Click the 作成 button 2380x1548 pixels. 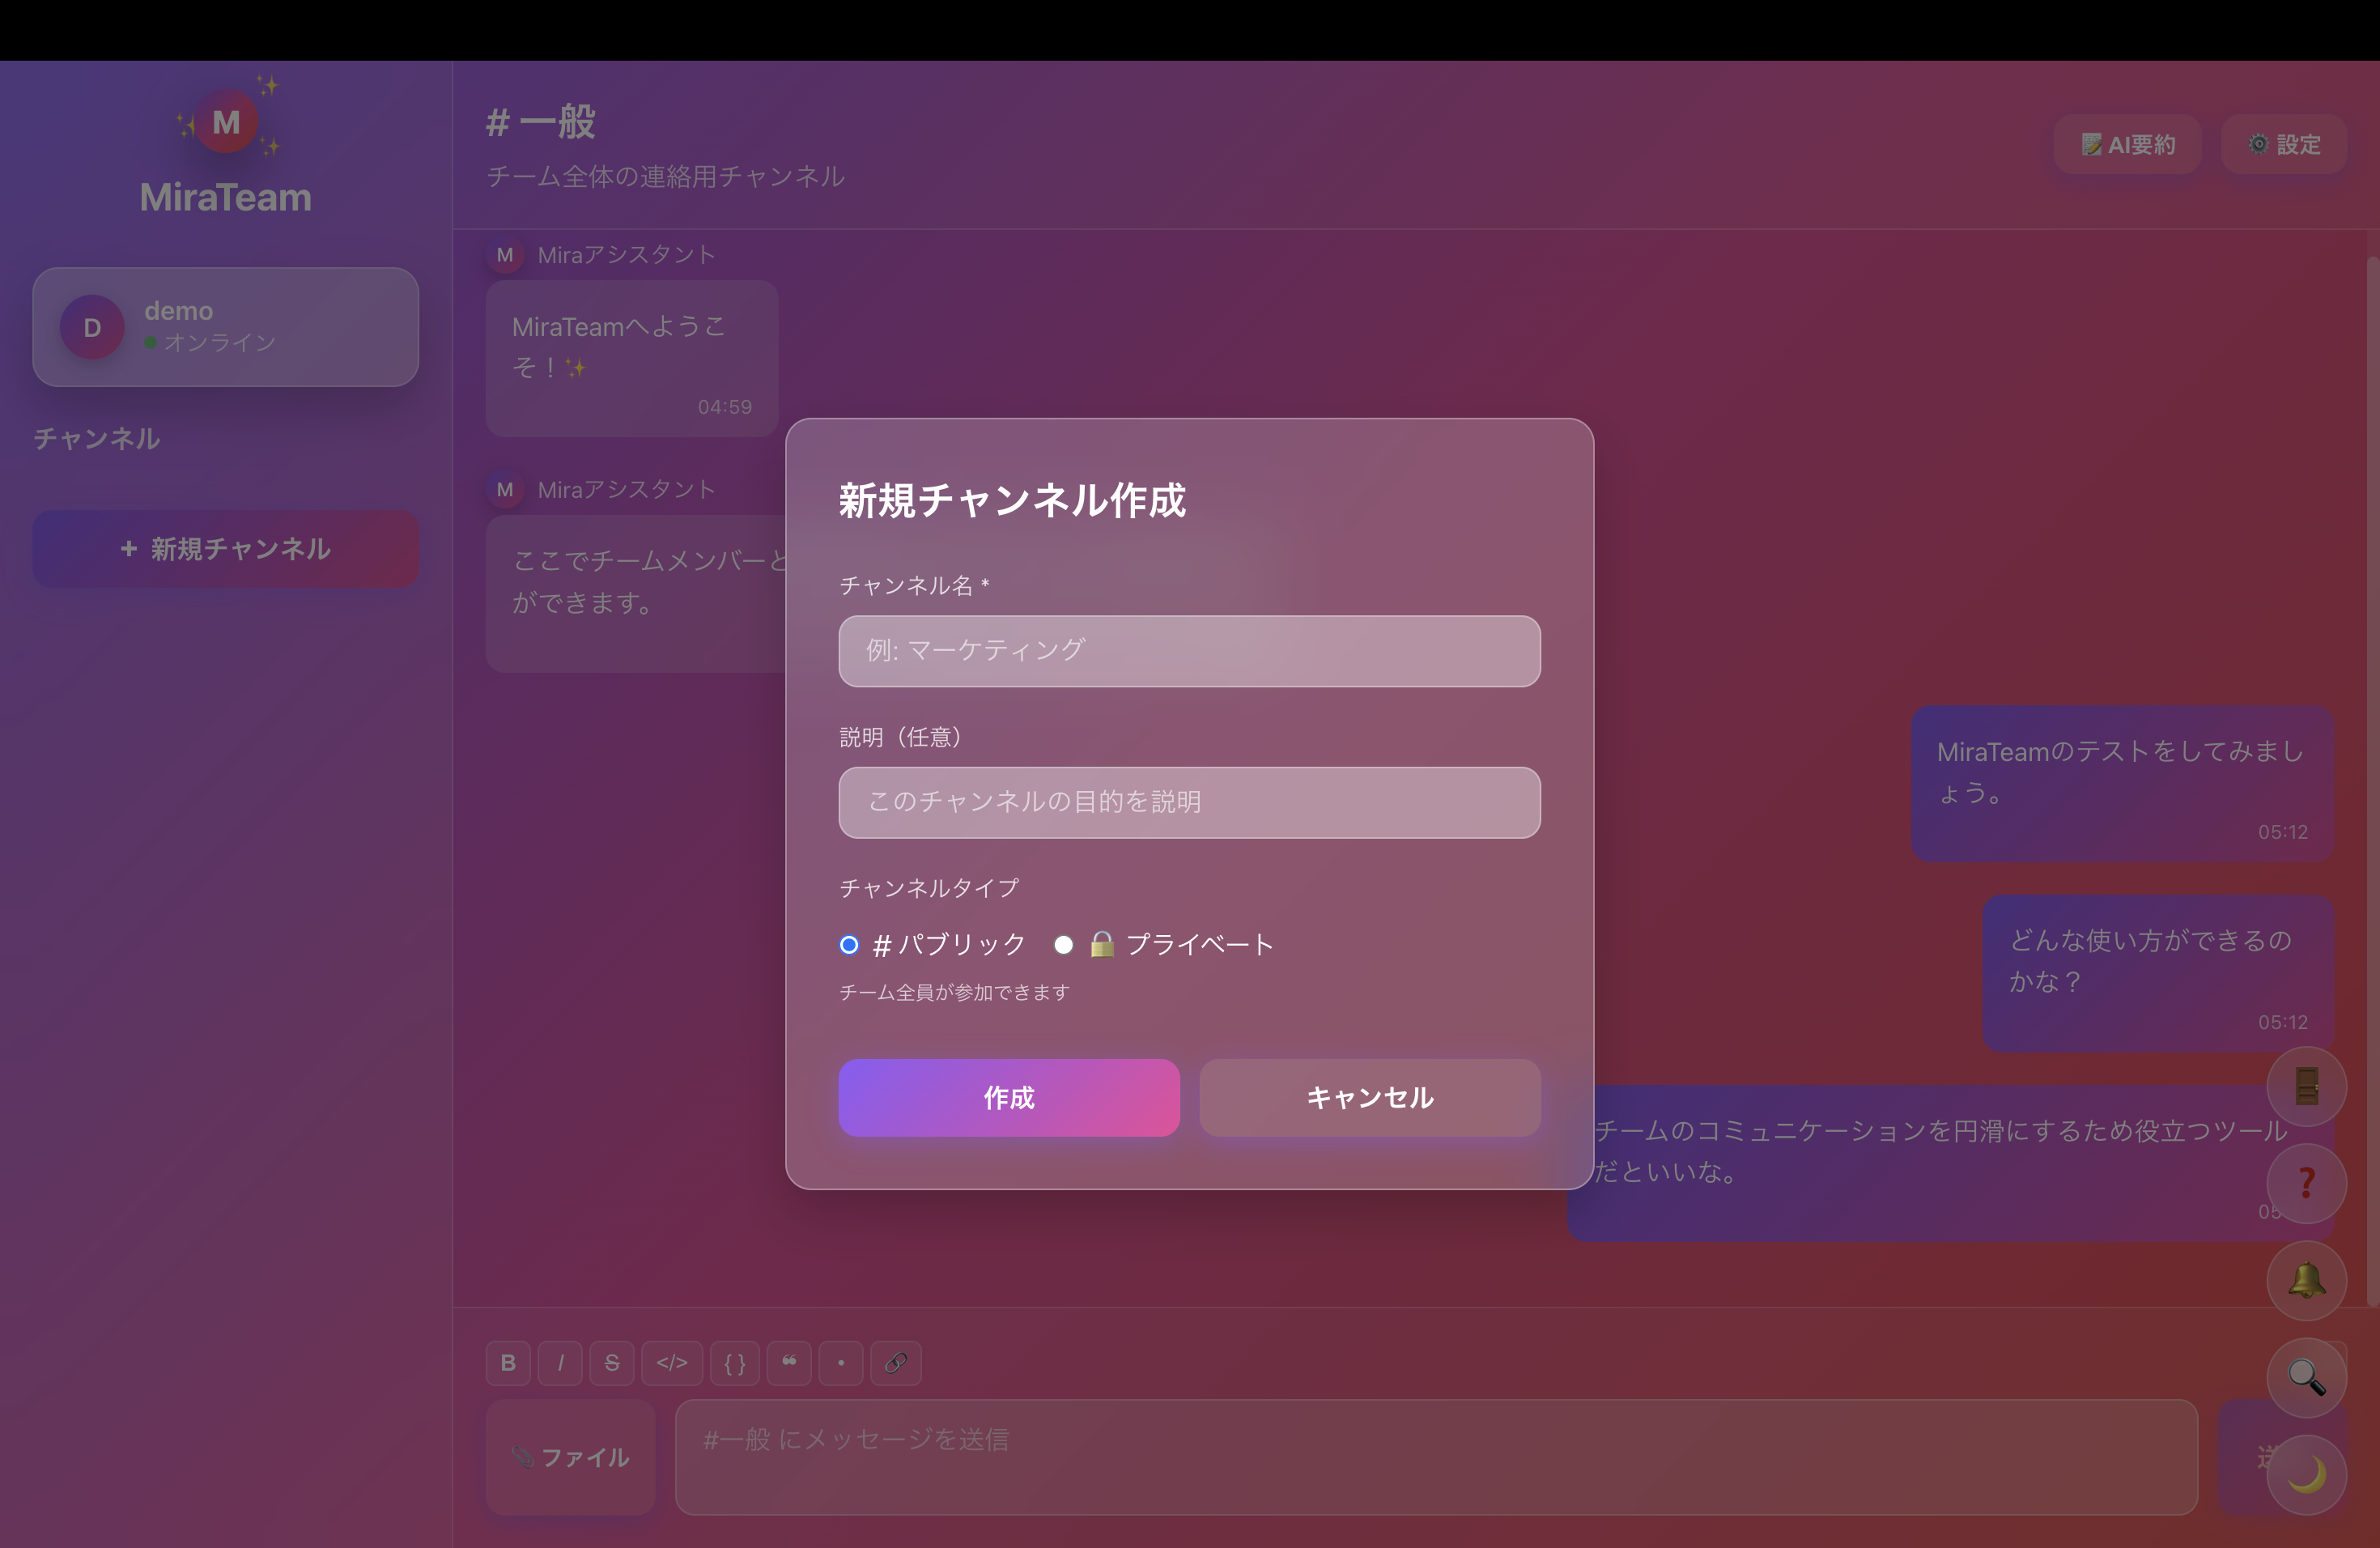pos(1008,1097)
